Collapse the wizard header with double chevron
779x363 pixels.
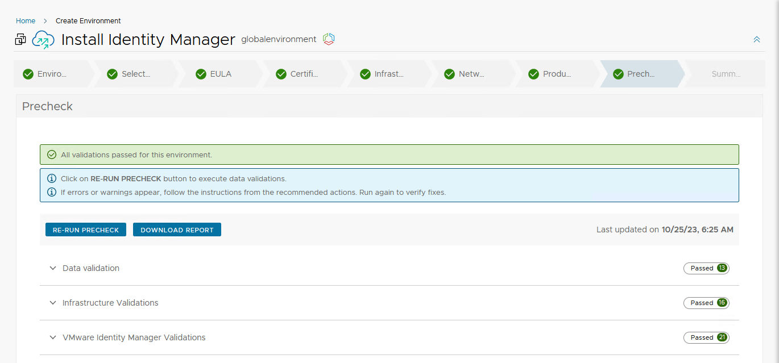coord(757,39)
